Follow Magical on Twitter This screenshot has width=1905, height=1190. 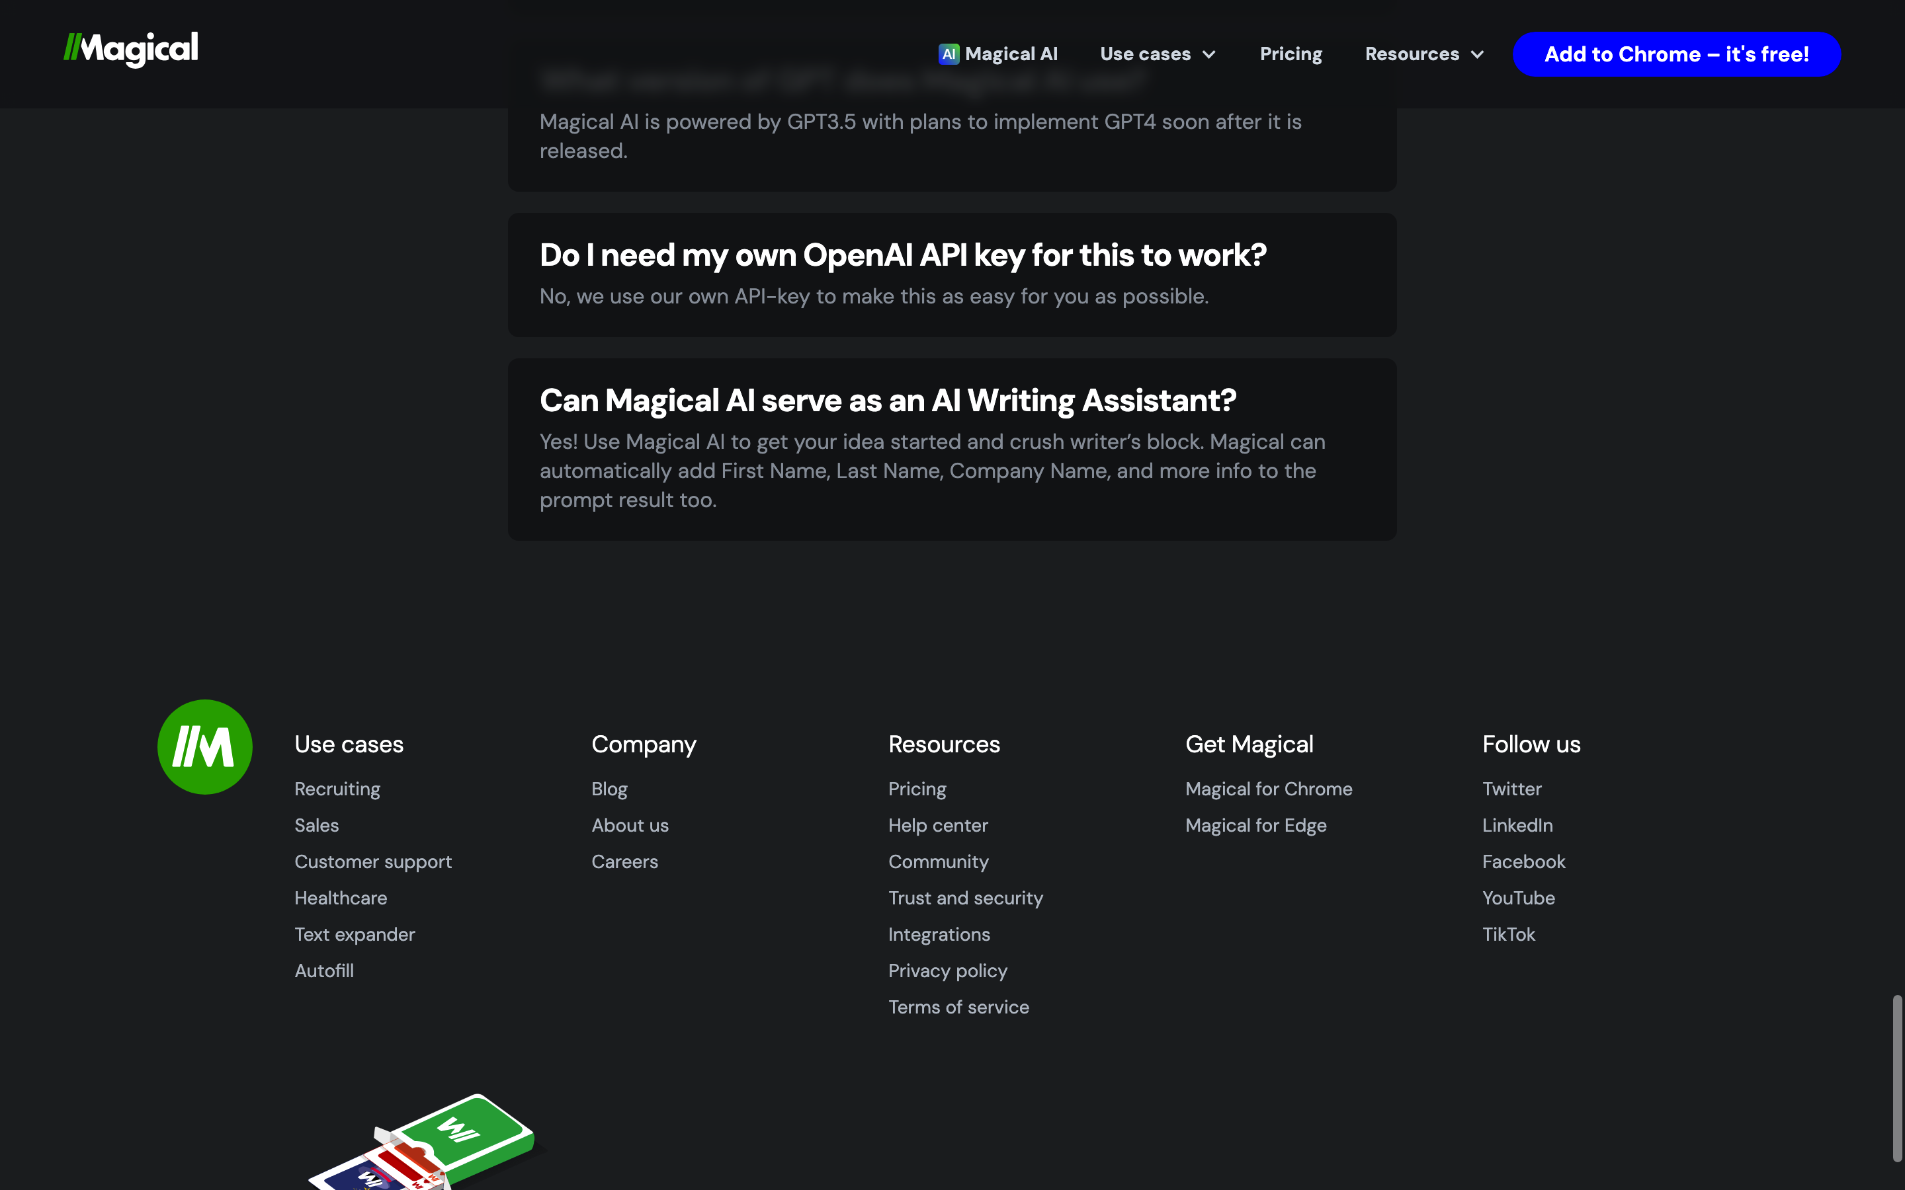1511,789
